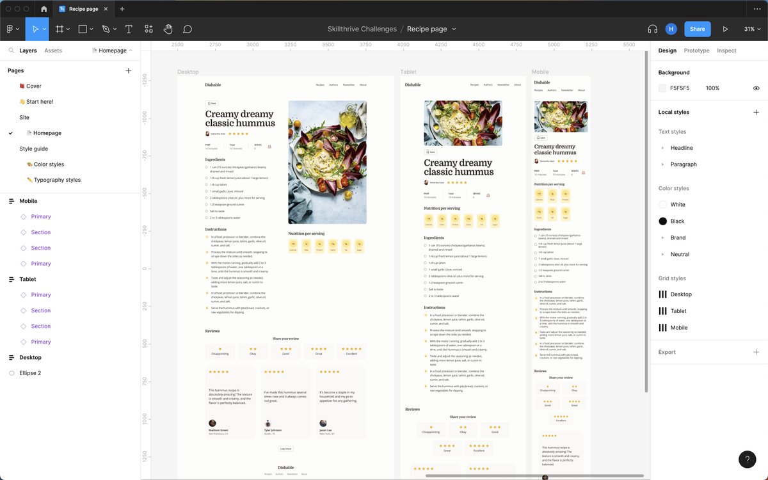Switch to the Assets tab
The height and width of the screenshot is (480, 768).
pos(53,51)
